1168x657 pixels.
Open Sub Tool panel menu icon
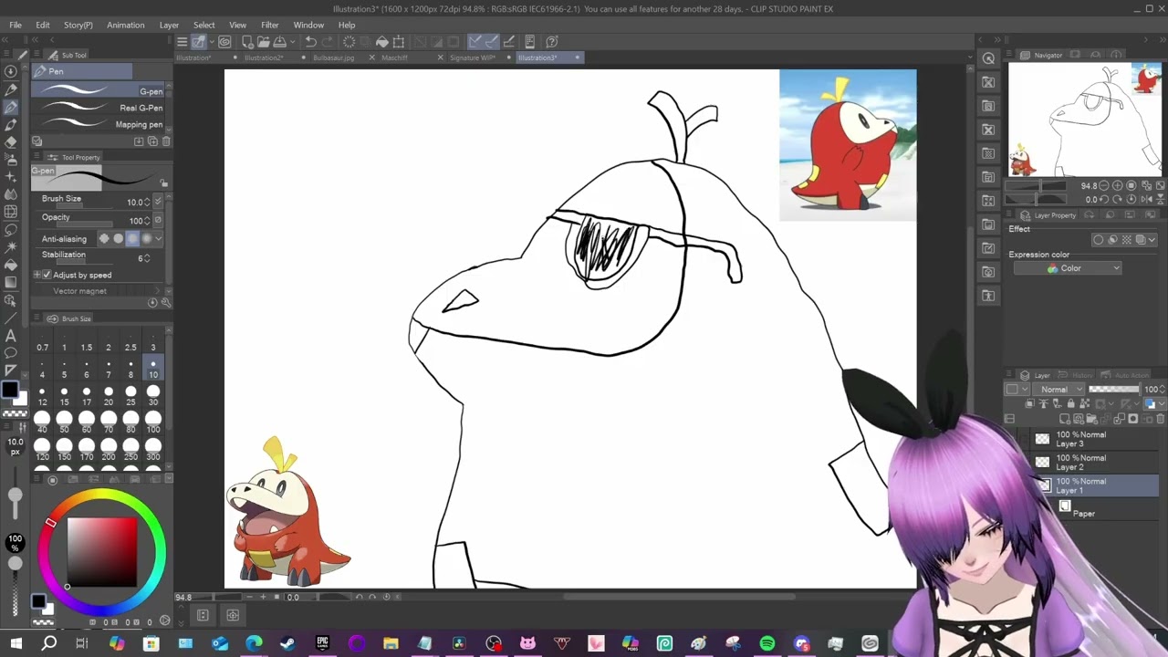tap(36, 55)
